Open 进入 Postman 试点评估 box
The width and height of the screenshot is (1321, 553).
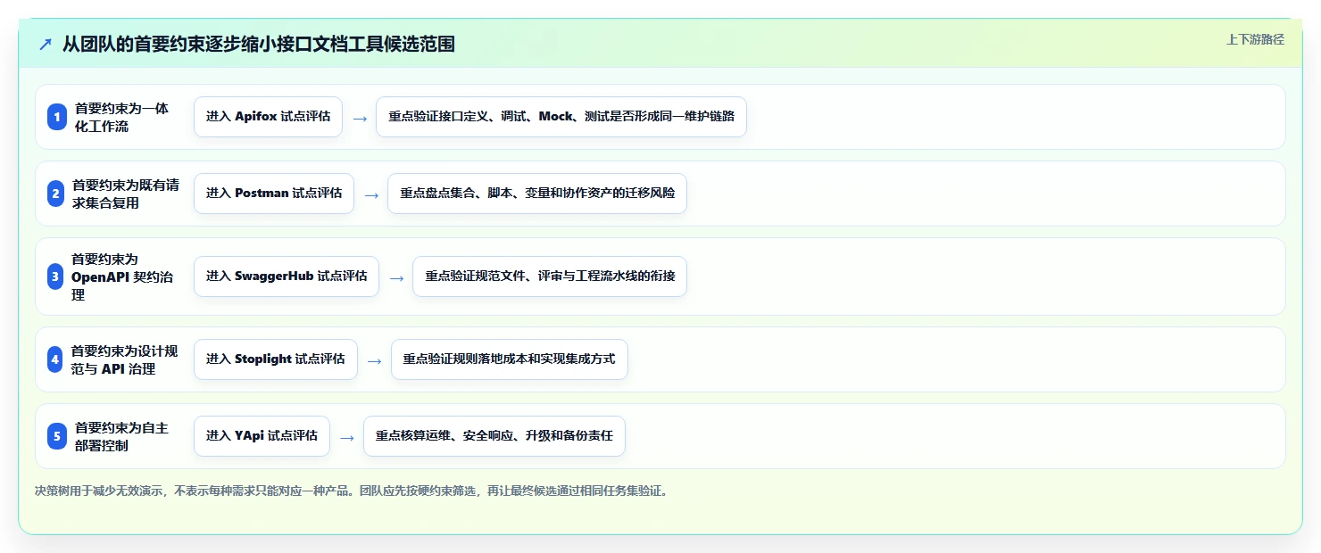[x=274, y=194]
